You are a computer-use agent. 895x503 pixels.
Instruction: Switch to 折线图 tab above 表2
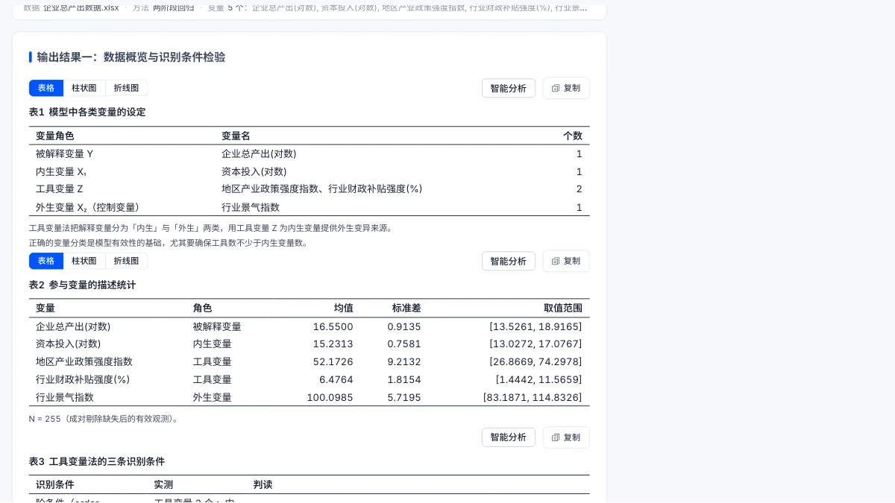click(126, 261)
